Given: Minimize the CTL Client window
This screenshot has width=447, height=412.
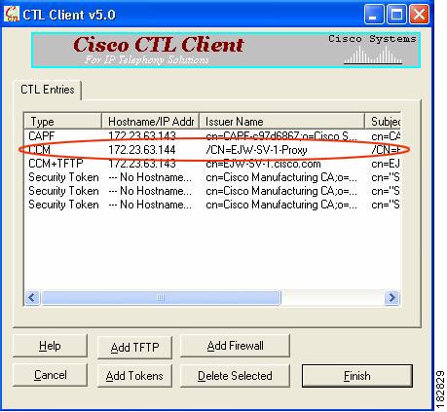Looking at the screenshot, I should (374, 15).
